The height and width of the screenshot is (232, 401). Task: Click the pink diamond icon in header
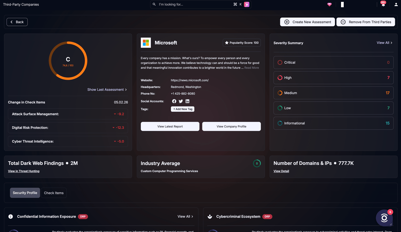[x=329, y=4]
